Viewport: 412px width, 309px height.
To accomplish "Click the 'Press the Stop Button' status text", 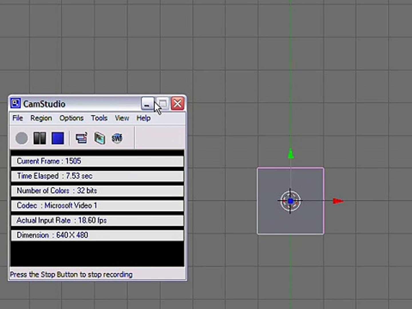I will pyautogui.click(x=71, y=275).
